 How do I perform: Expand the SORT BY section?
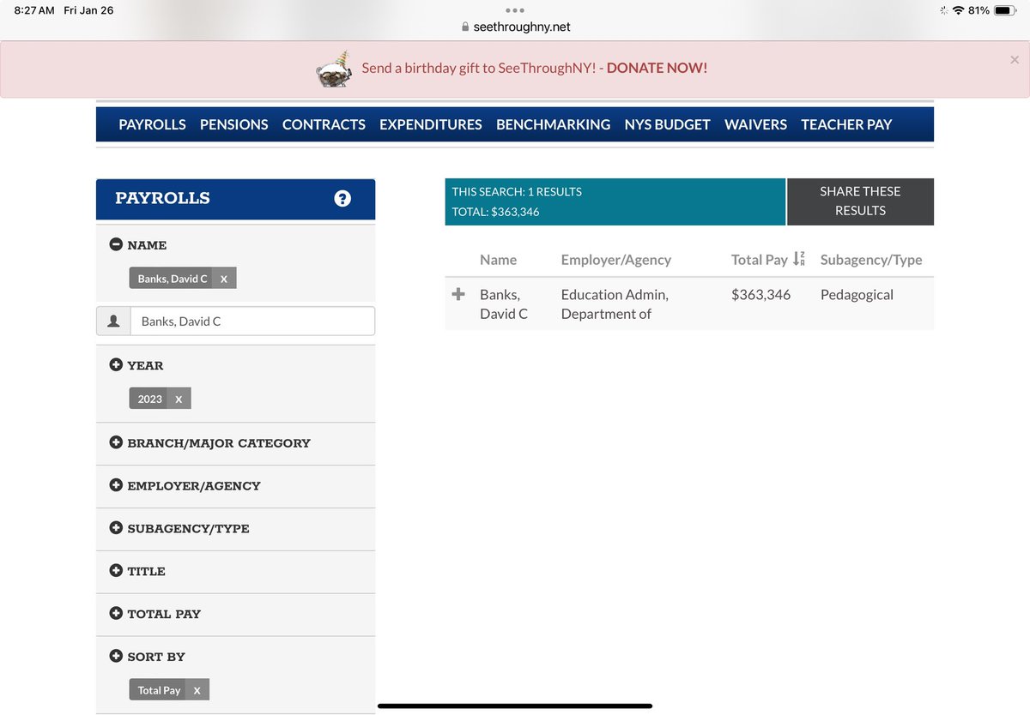pyautogui.click(x=116, y=656)
